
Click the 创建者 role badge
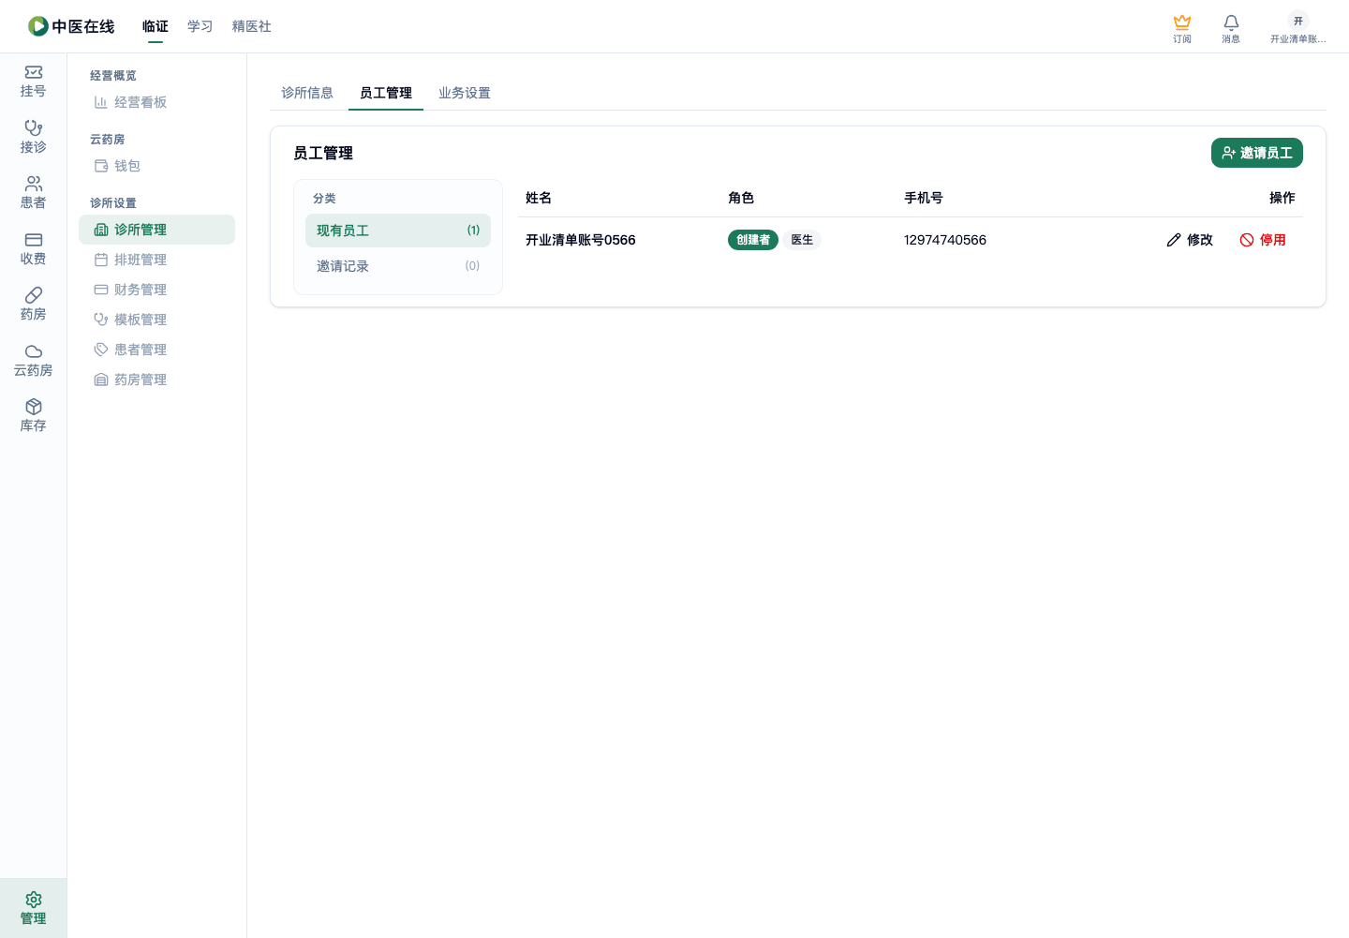[753, 240]
